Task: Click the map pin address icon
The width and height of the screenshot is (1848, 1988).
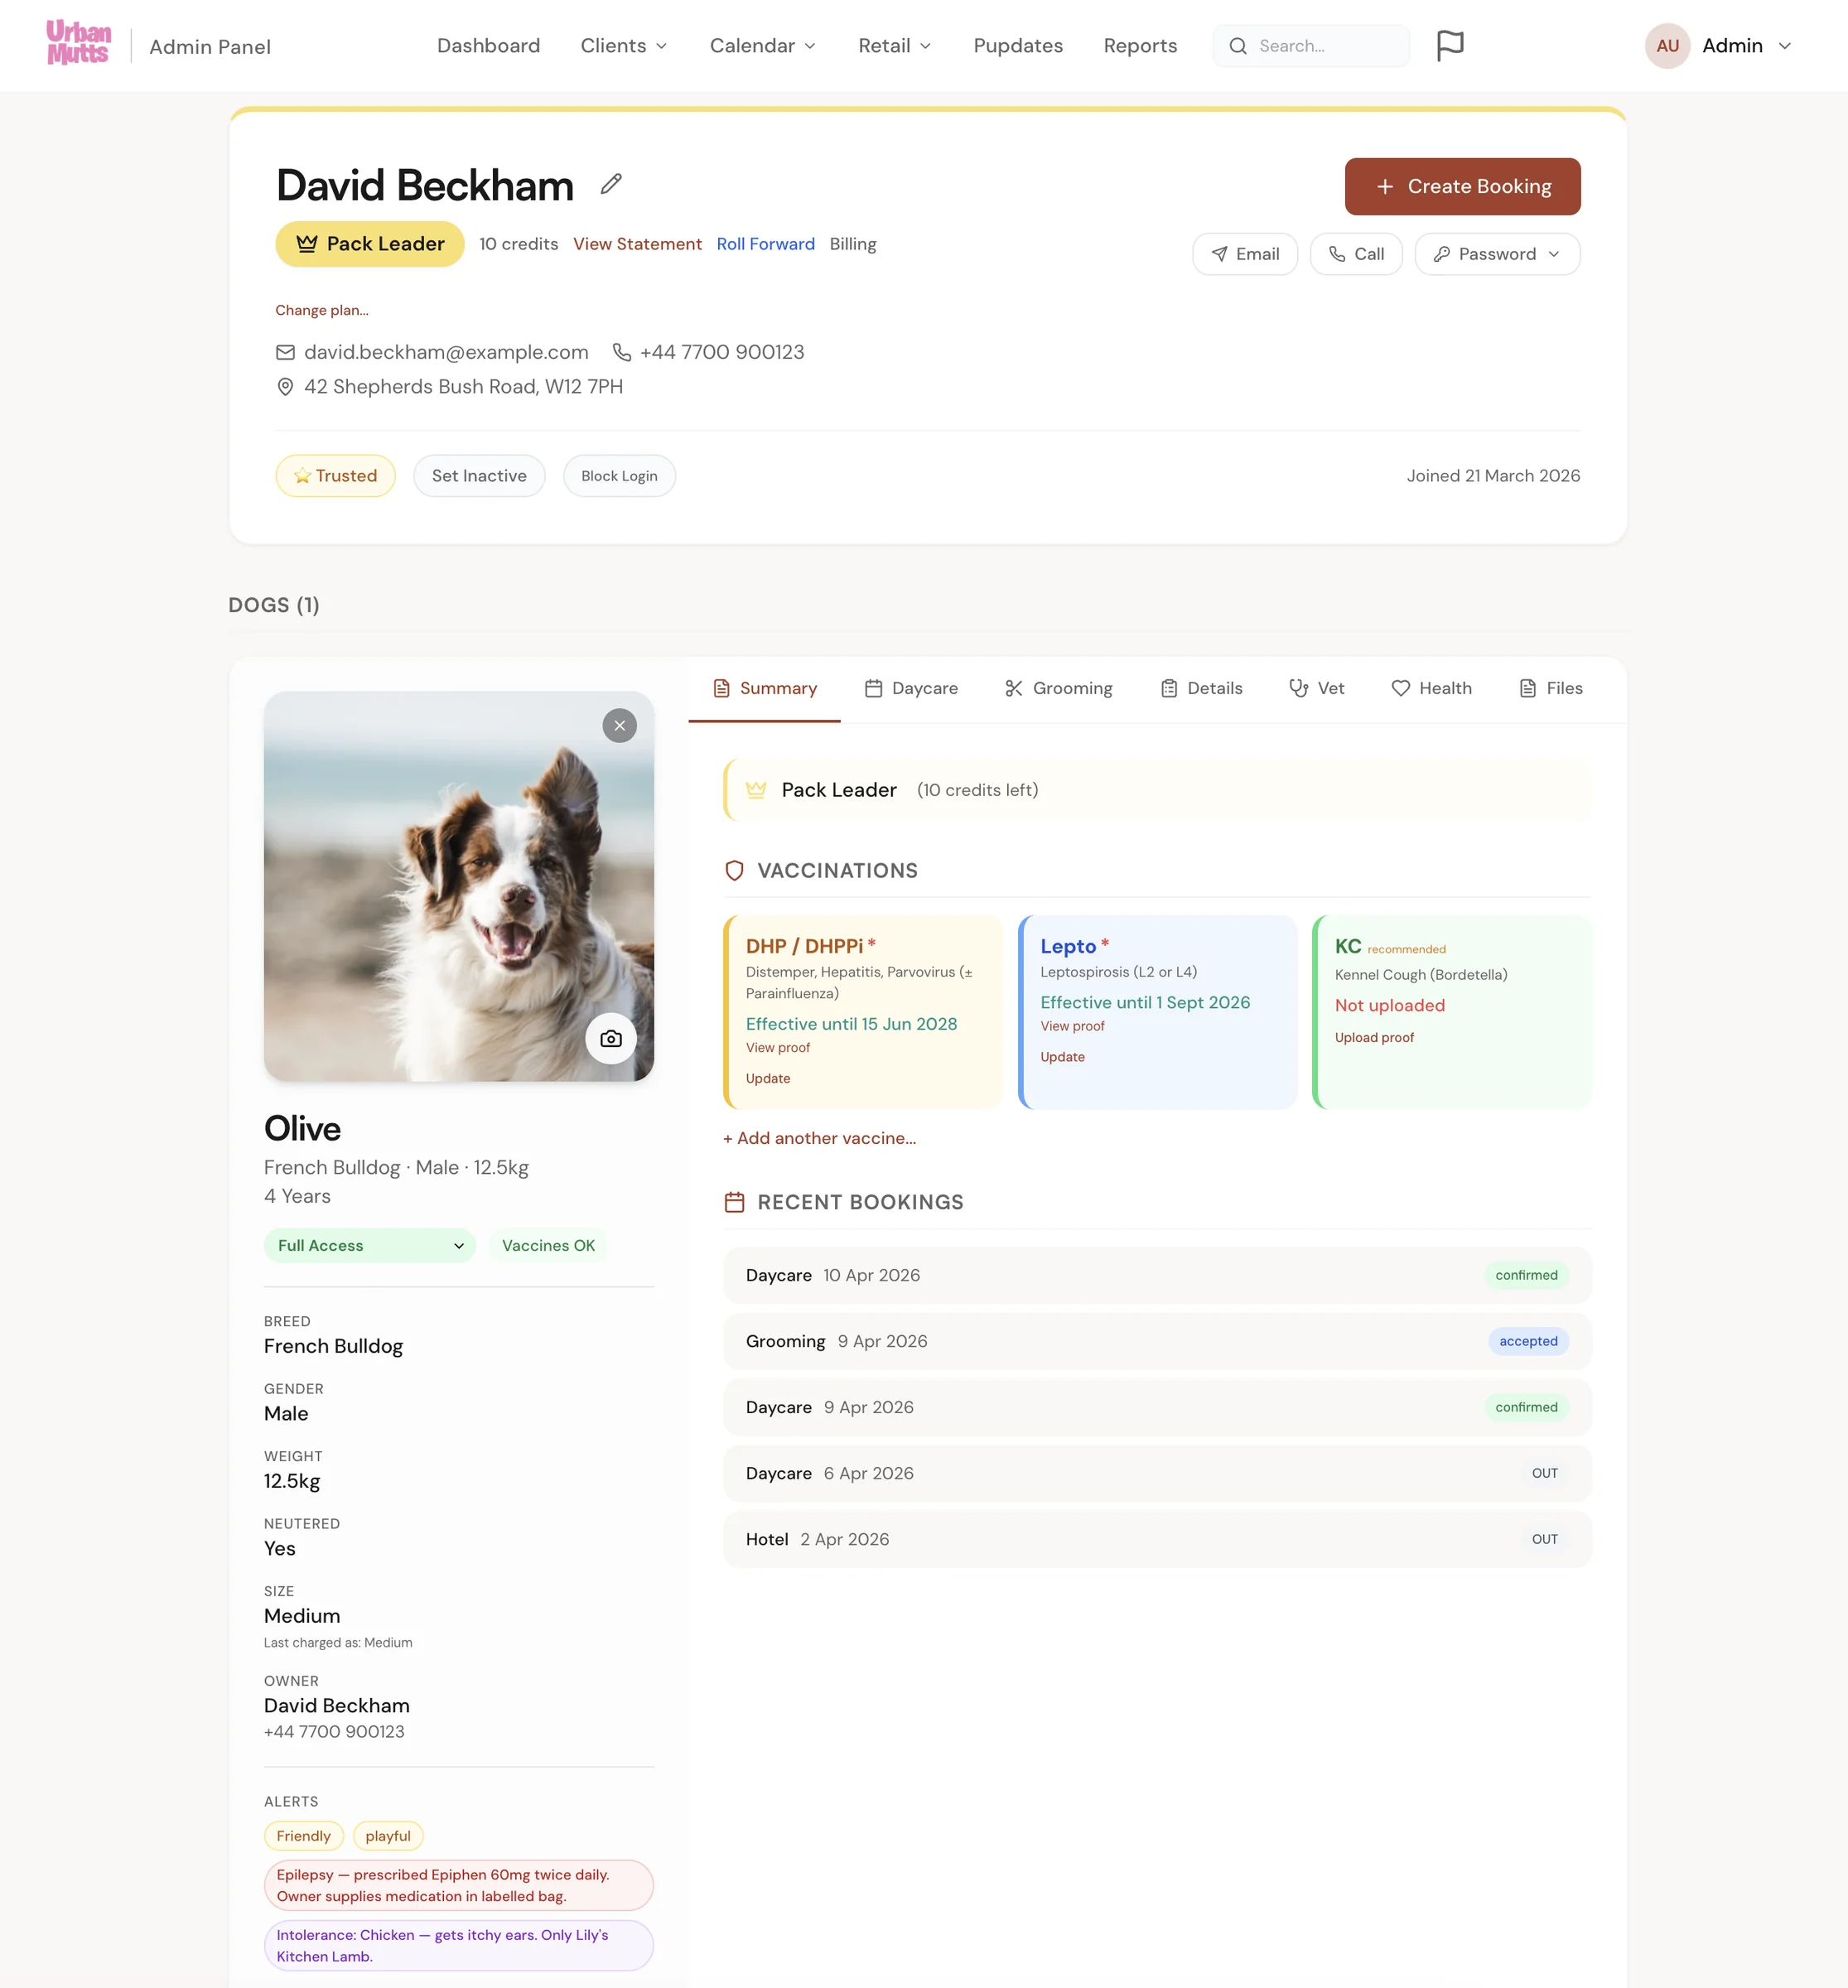Action: click(x=285, y=386)
